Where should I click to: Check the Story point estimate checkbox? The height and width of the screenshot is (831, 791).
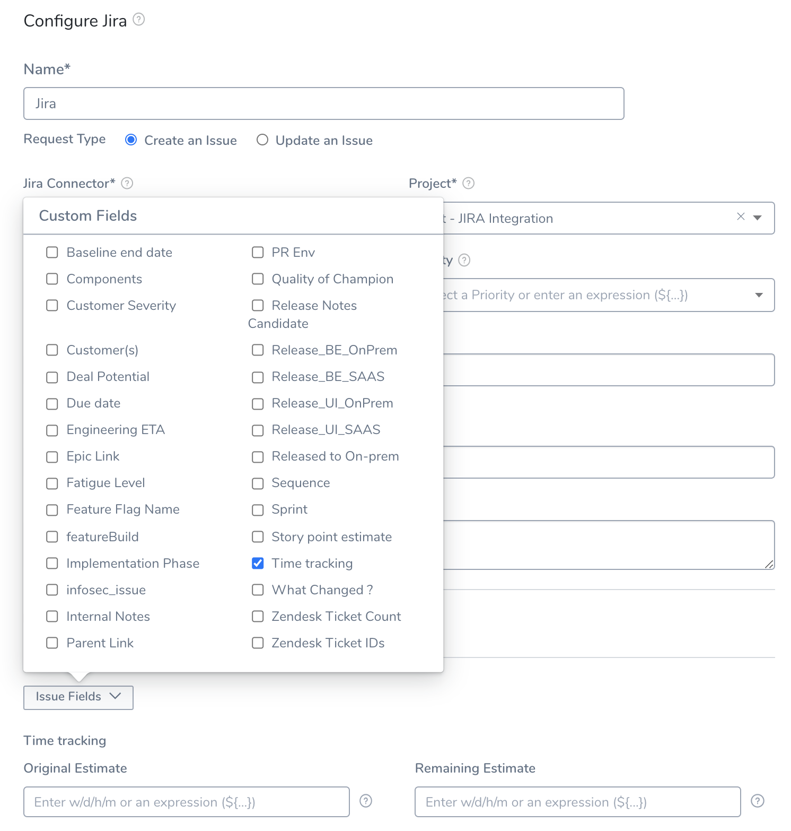point(258,536)
